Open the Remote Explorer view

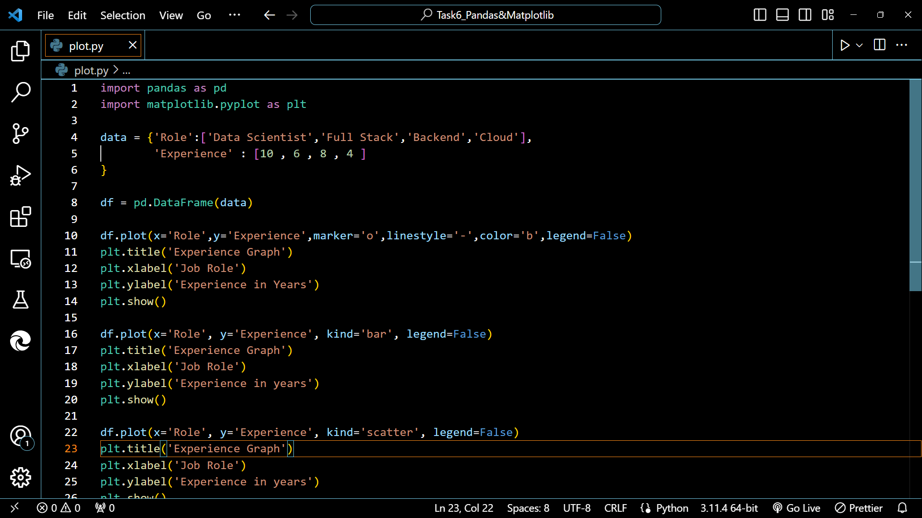click(x=20, y=259)
